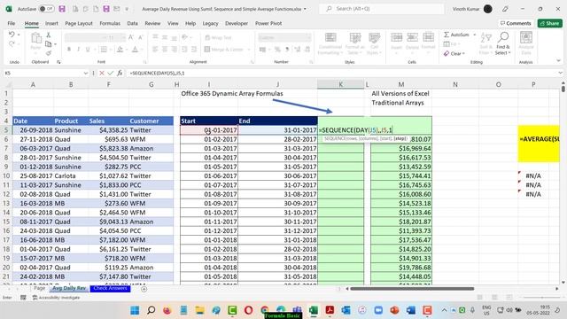Click the AutoSum button
The height and width of the screenshot is (319, 567).
[456, 35]
